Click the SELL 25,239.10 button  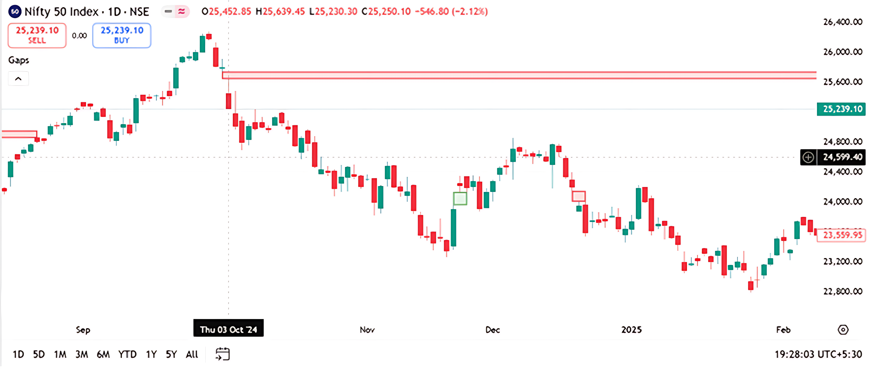pyautogui.click(x=37, y=36)
